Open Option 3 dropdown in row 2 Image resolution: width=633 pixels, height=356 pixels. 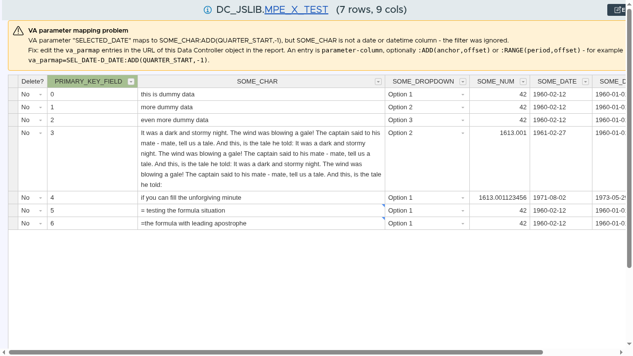point(463,120)
